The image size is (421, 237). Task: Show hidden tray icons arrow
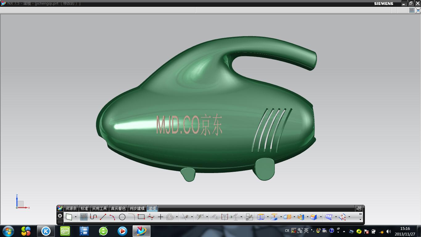pos(344,231)
